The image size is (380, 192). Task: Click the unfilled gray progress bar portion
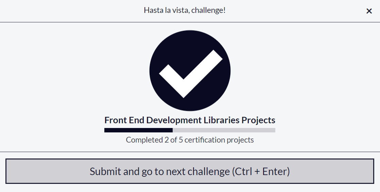pyautogui.click(x=224, y=130)
